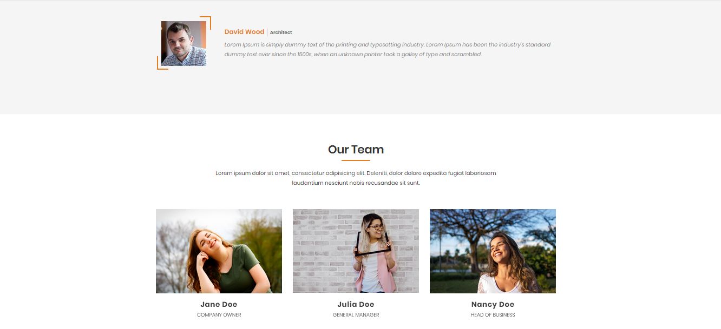Click the Our Team description paragraph

[356, 178]
